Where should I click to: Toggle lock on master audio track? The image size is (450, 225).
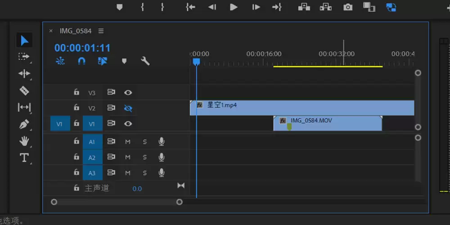tap(76, 188)
